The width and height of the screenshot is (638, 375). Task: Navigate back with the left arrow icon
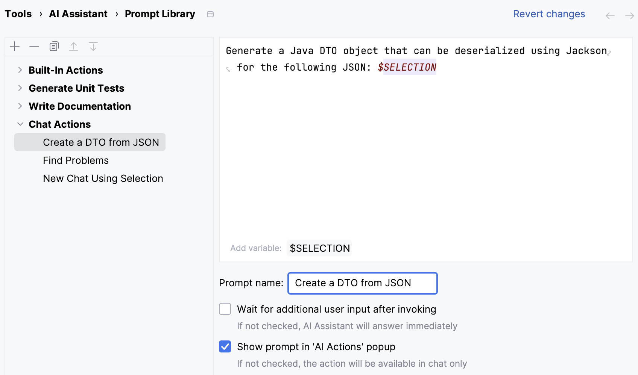click(x=610, y=15)
